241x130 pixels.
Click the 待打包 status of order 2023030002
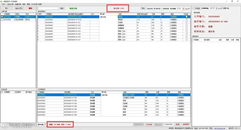(27, 19)
